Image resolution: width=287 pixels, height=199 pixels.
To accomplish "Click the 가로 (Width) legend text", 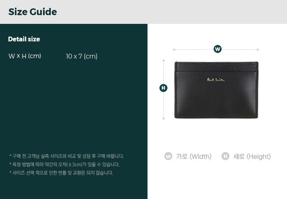I will (x=194, y=156).
